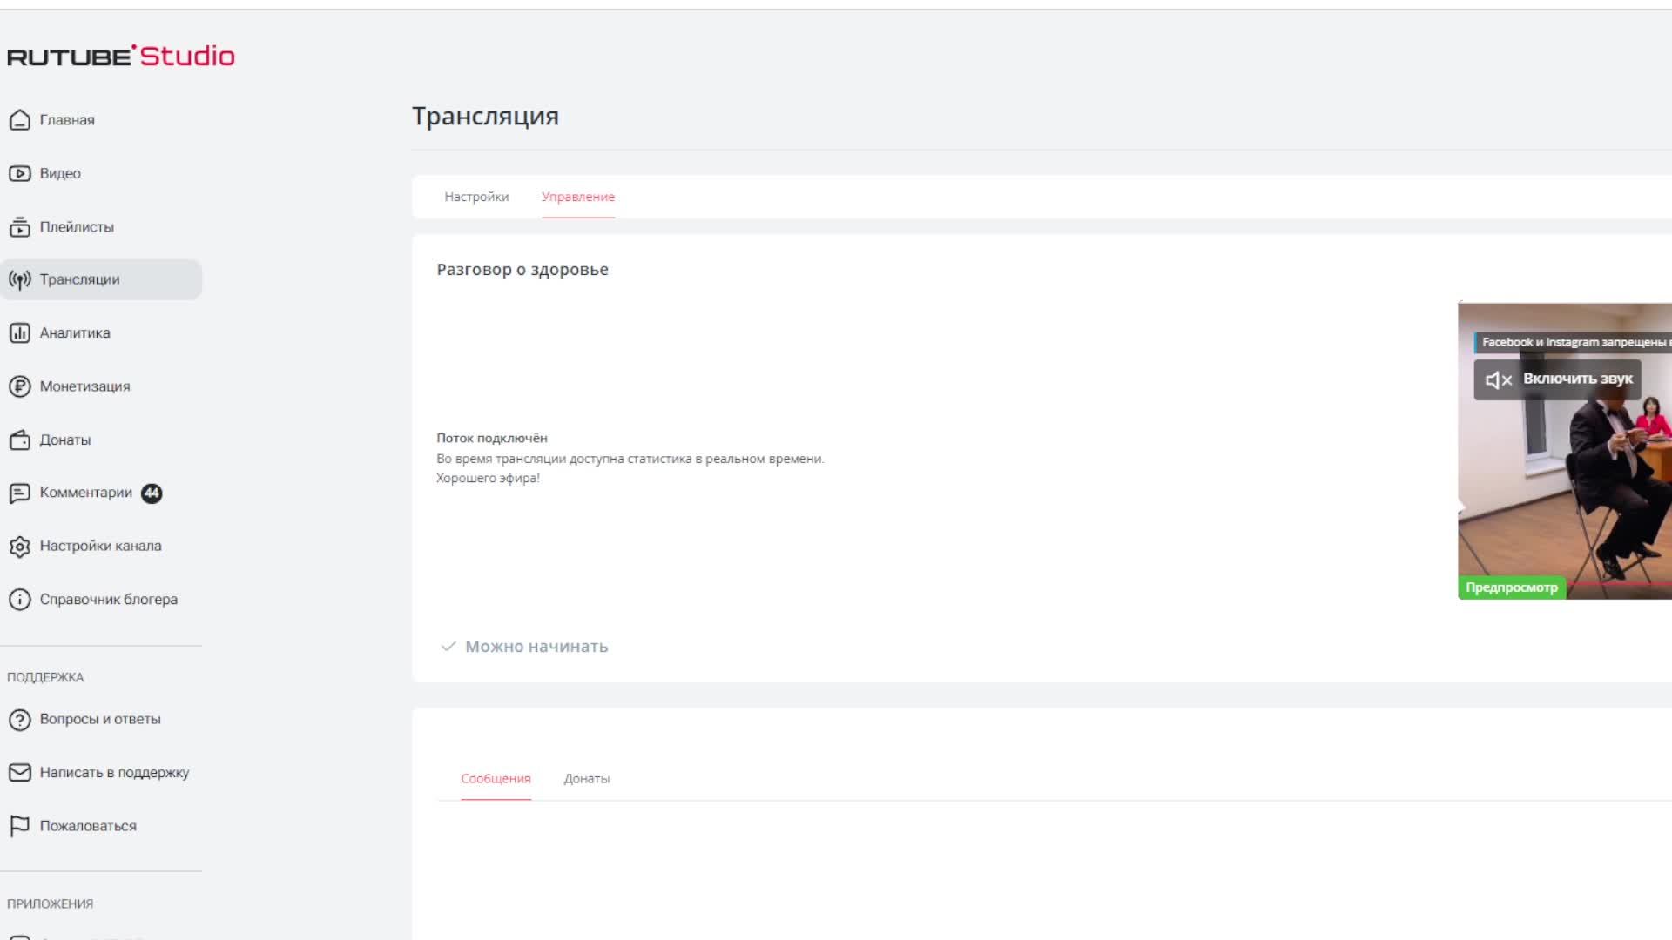Viewport: 1672px width, 940px height.
Task: Open the Донаты gift icon
Action: (20, 440)
